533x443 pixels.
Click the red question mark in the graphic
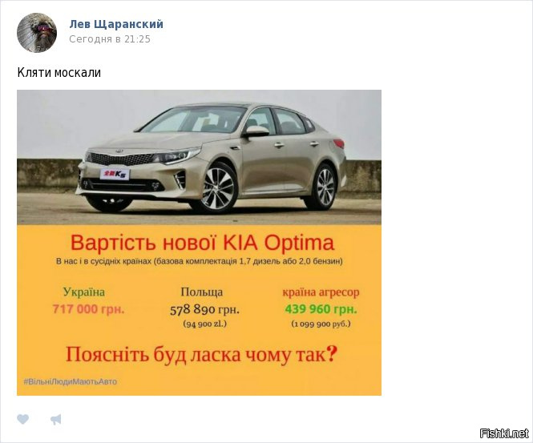click(x=332, y=354)
